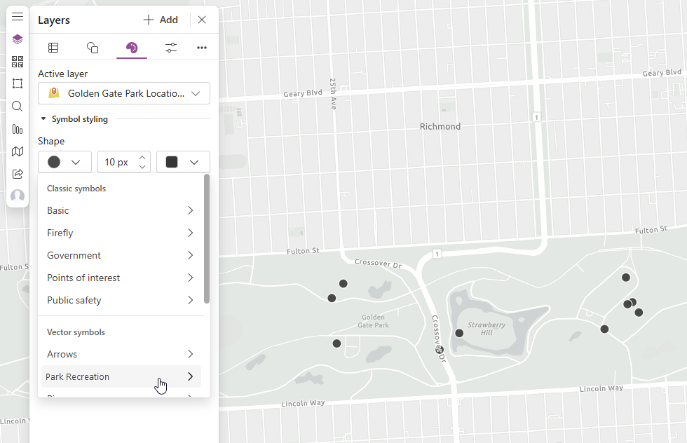
Task: Collapse the Symbol styling section
Action: [x=42, y=118]
